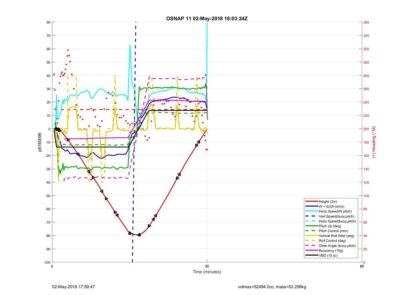Select the 'Height (2m)' legend entry
This screenshot has width=400, height=295.
(330, 201)
